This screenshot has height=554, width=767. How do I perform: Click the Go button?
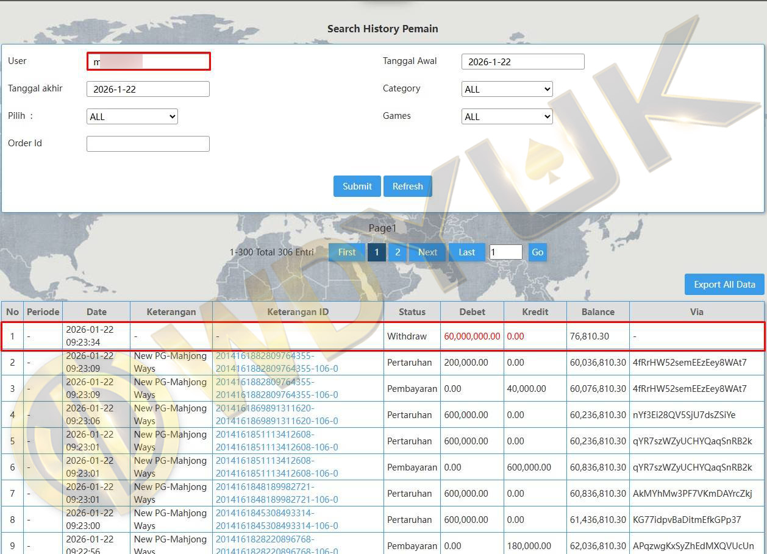[x=537, y=252]
